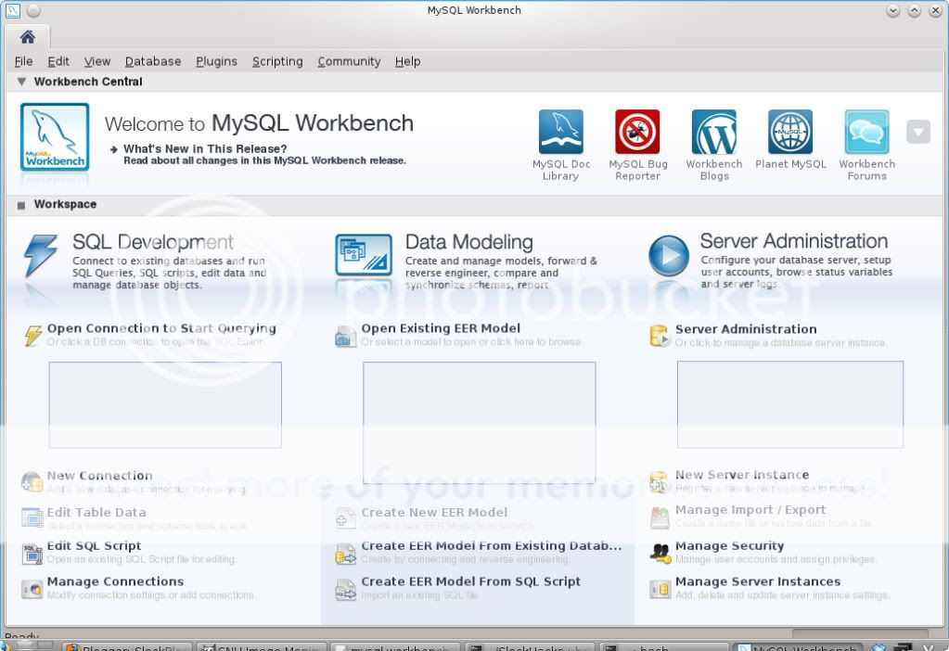Viewport: 949px width, 651px height.
Task: Open the View menu
Action: coord(96,61)
